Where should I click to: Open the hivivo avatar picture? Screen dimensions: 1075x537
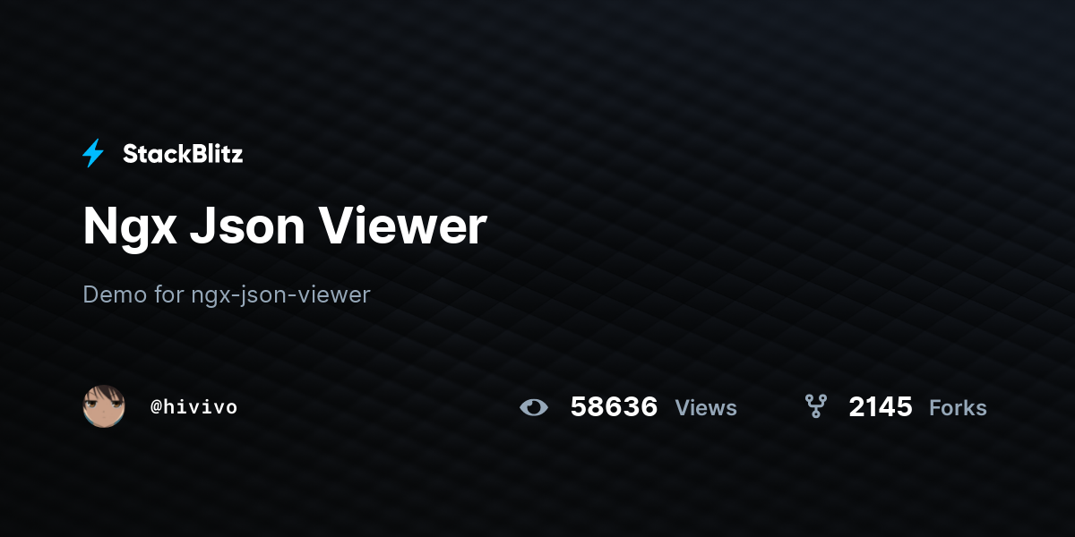pos(104,406)
